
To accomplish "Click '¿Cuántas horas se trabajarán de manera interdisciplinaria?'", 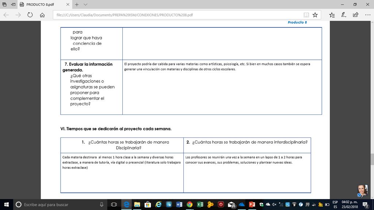I will (x=250, y=142).
